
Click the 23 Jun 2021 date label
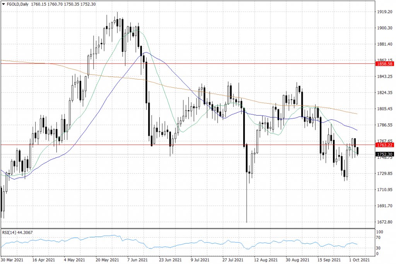(x=170, y=260)
